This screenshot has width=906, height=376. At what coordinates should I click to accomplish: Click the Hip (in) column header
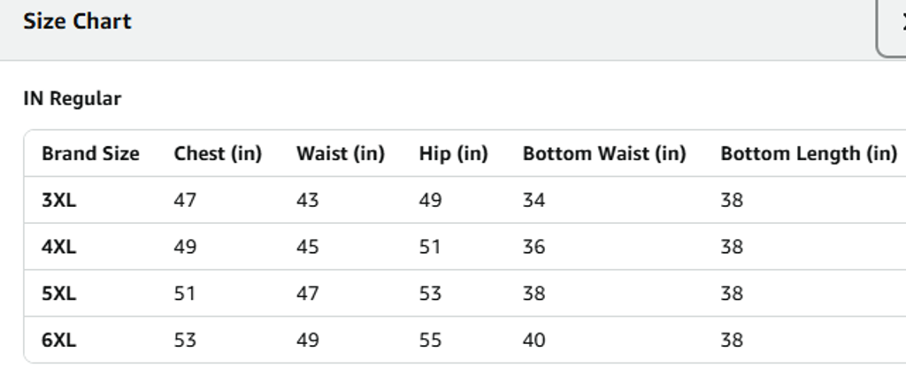pyautogui.click(x=454, y=154)
